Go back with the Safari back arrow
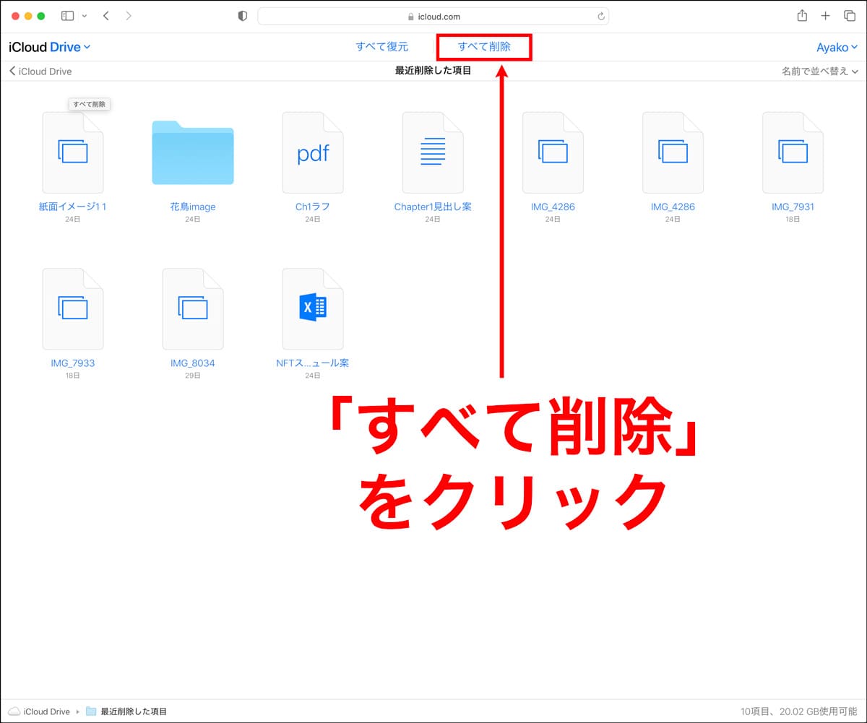 pos(106,16)
